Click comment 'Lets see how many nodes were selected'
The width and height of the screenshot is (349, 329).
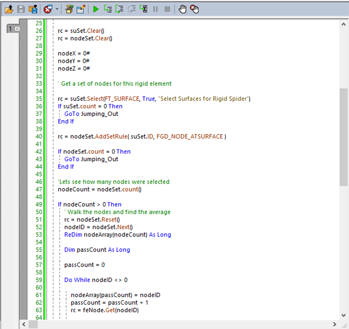pos(114,182)
